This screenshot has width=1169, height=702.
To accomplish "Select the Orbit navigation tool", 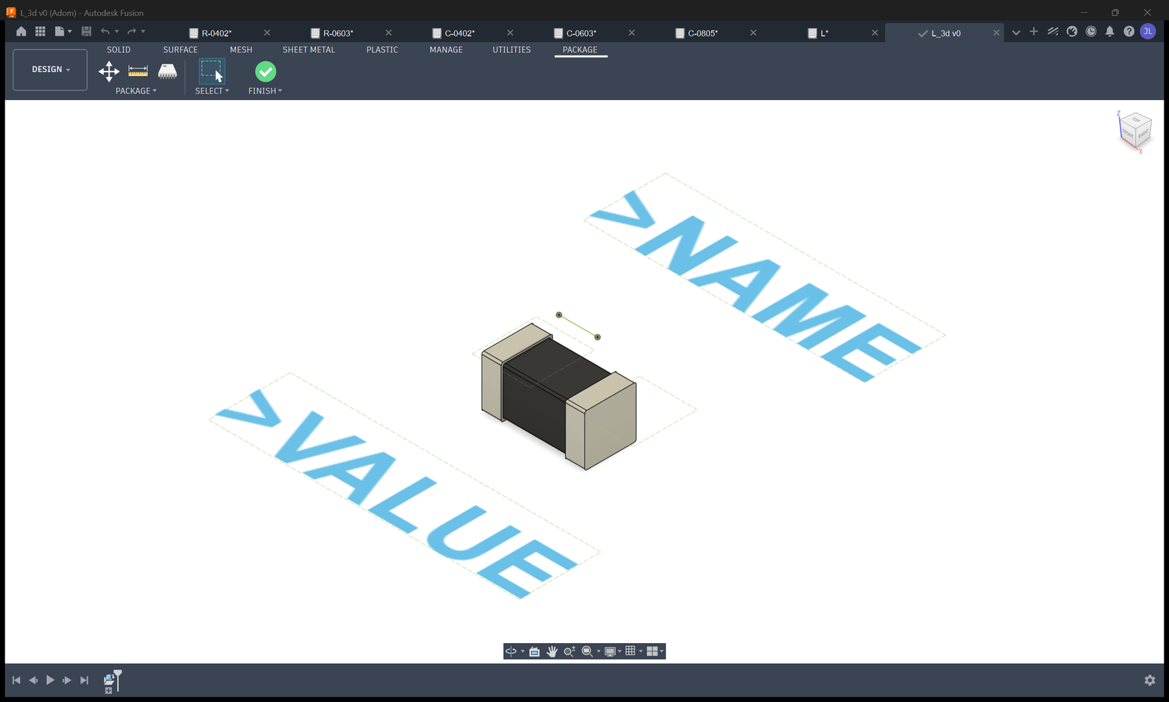I will pyautogui.click(x=511, y=651).
